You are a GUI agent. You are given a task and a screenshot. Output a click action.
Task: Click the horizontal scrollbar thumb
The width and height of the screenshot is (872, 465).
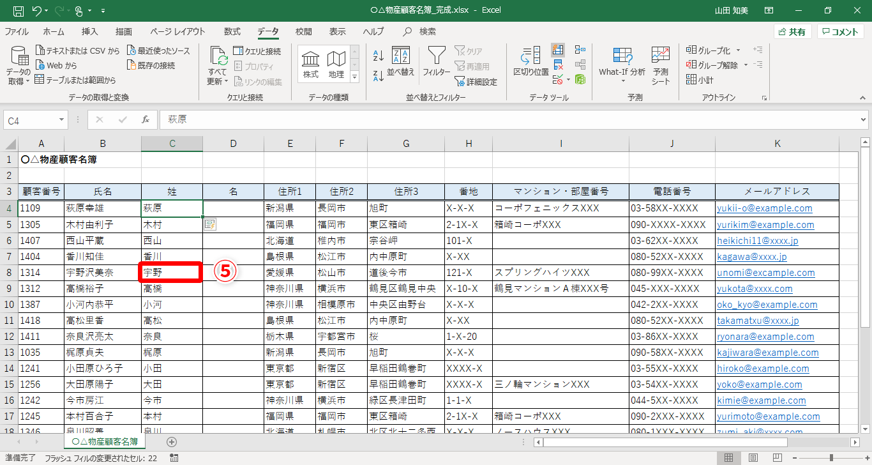pos(665,442)
